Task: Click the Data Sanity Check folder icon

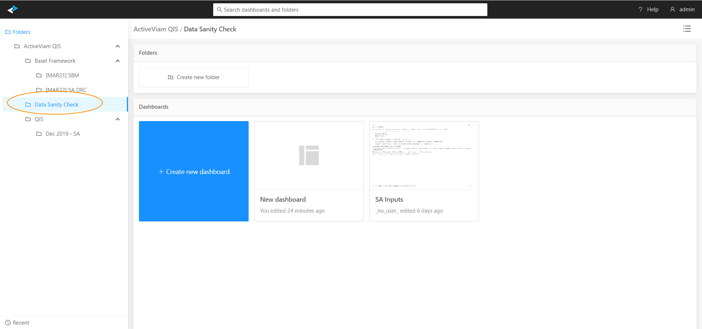Action: [x=28, y=105]
